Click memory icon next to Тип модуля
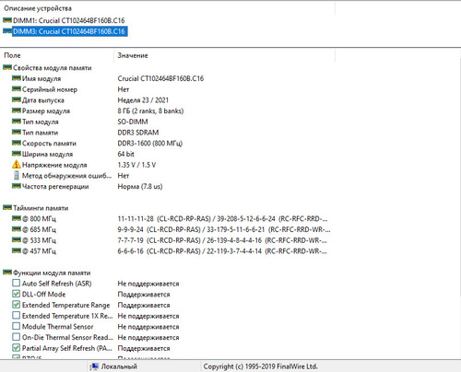 pyautogui.click(x=17, y=122)
